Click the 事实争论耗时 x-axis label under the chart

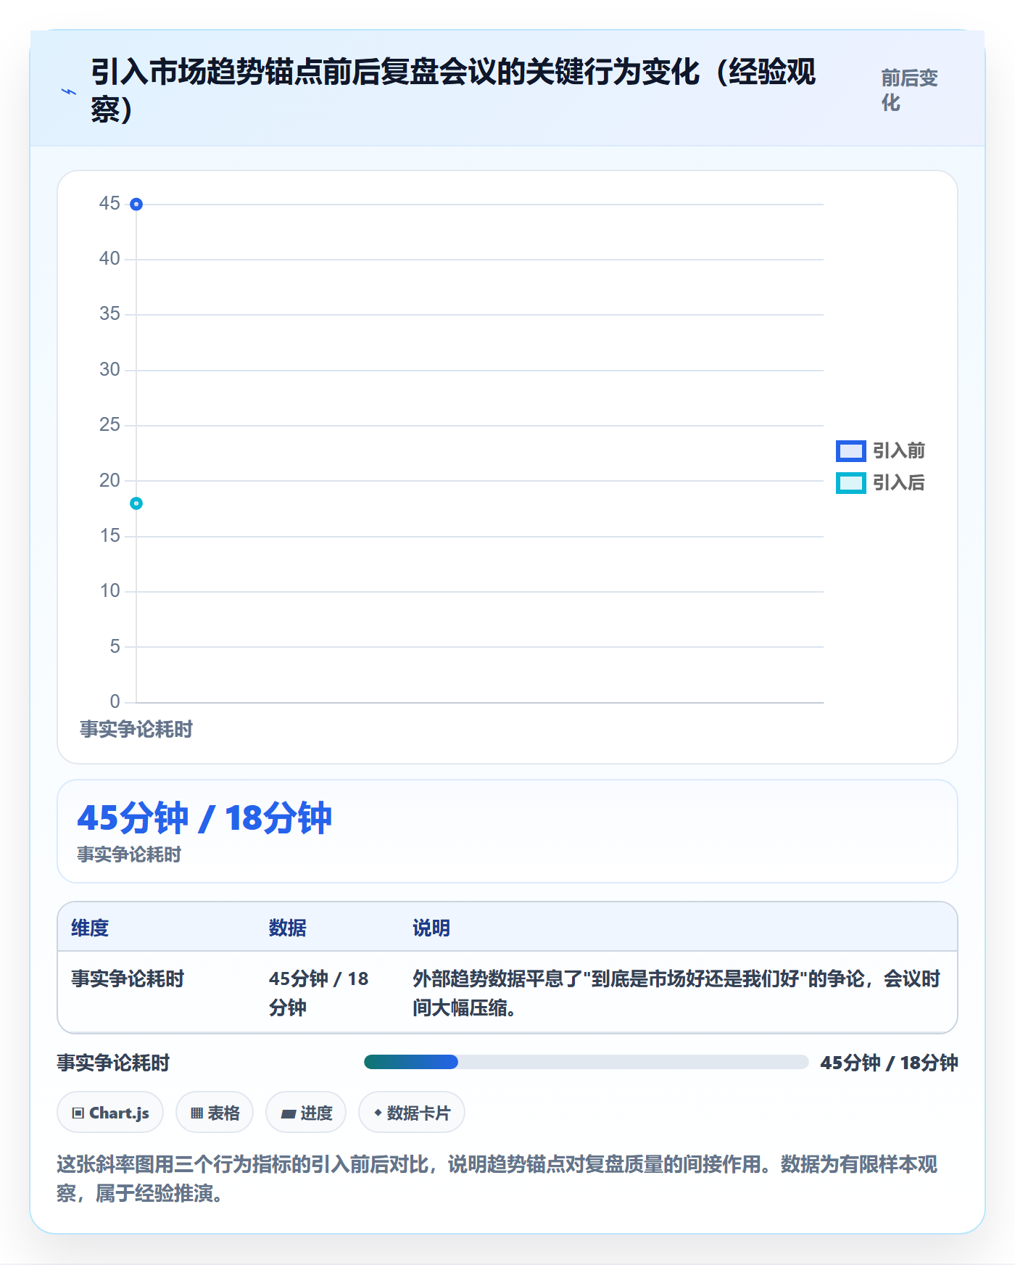tap(136, 729)
